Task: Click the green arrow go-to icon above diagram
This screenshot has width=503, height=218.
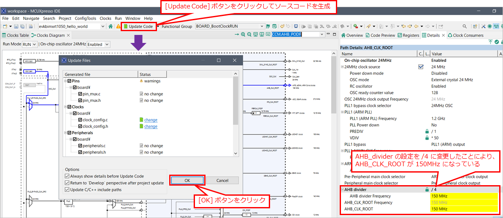Action: point(237,34)
